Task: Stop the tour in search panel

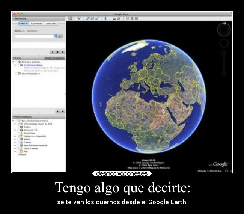Action: click(x=57, y=52)
